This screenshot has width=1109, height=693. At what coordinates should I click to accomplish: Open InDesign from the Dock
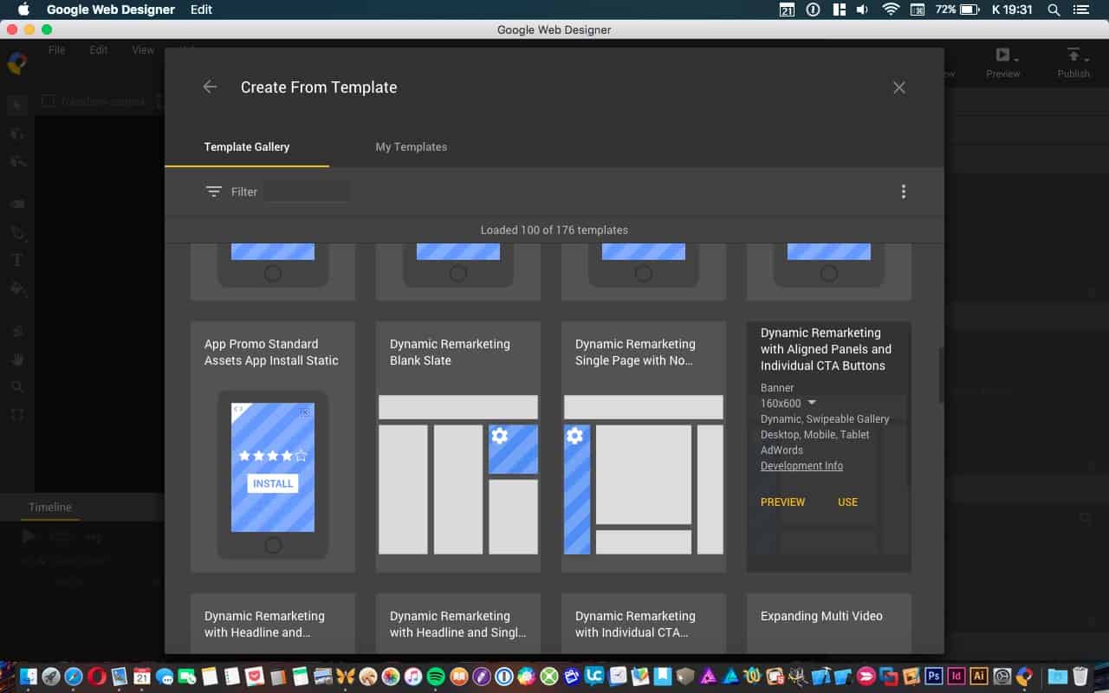coord(957,677)
